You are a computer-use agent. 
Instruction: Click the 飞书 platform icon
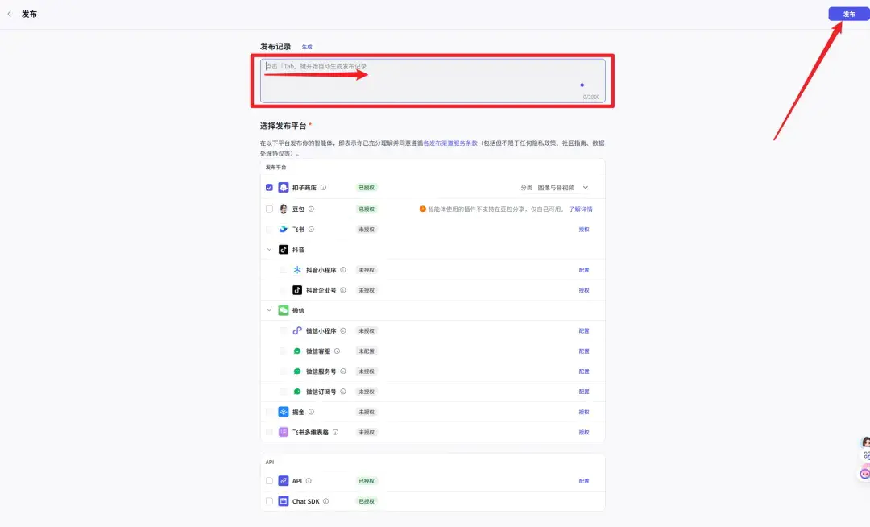click(x=283, y=229)
